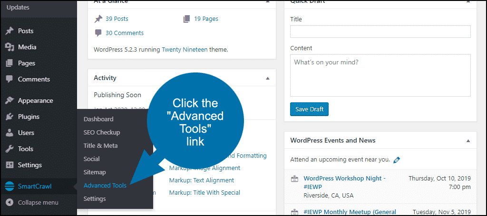Click the Appearance paintbrush icon
487x216 pixels.
(10, 100)
